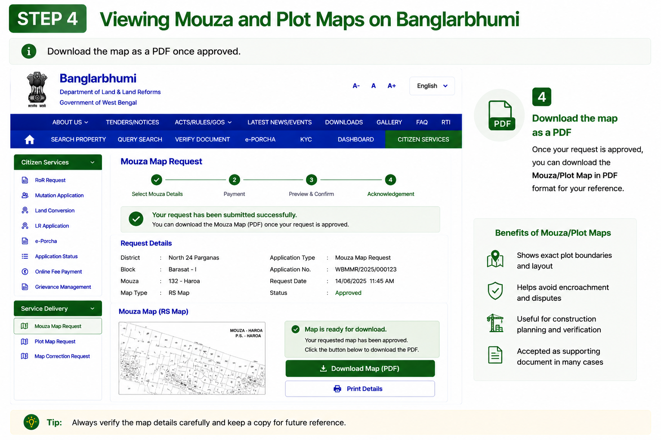Click the lightbulb tip icon
661x440 pixels.
coord(31,422)
